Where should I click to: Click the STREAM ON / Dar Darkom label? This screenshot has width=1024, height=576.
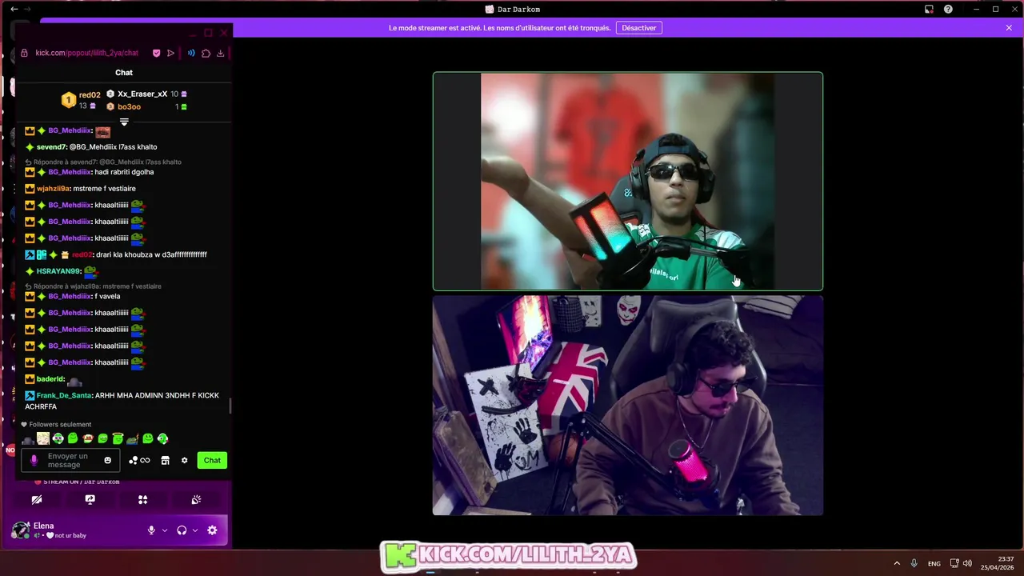tap(81, 482)
